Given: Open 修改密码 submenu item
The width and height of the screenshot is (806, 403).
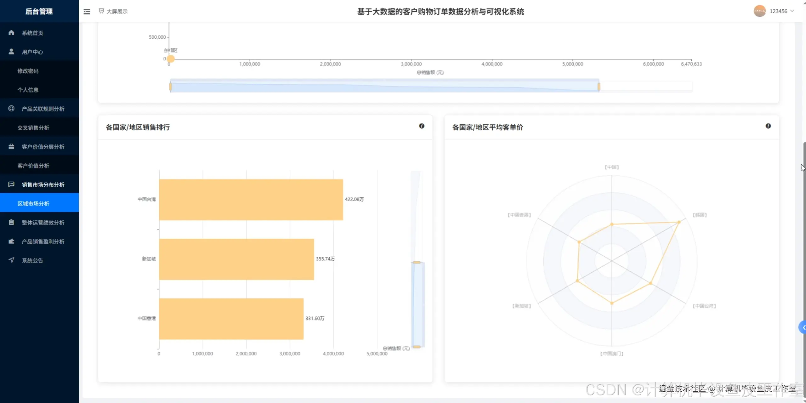Looking at the screenshot, I should point(28,71).
